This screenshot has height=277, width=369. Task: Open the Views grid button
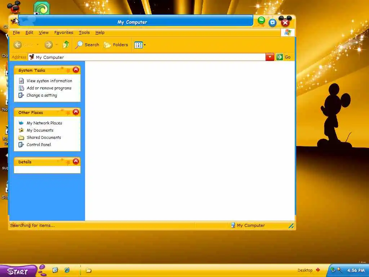pos(138,45)
